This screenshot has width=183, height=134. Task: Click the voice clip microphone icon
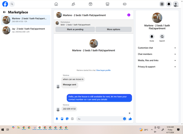tap(57, 119)
